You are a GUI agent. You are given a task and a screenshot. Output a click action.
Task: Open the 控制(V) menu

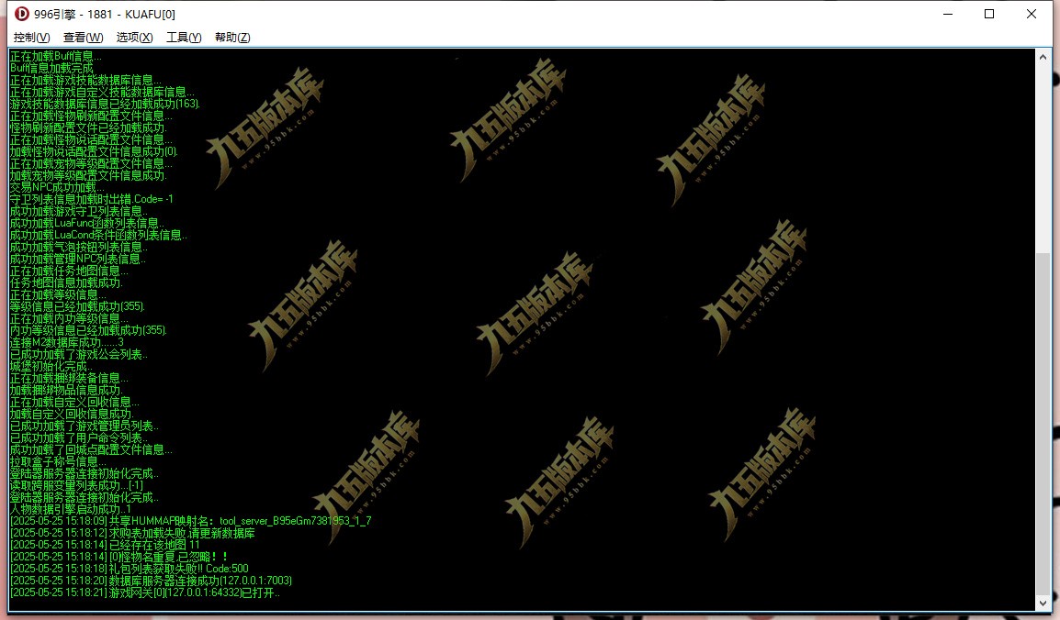tap(31, 37)
